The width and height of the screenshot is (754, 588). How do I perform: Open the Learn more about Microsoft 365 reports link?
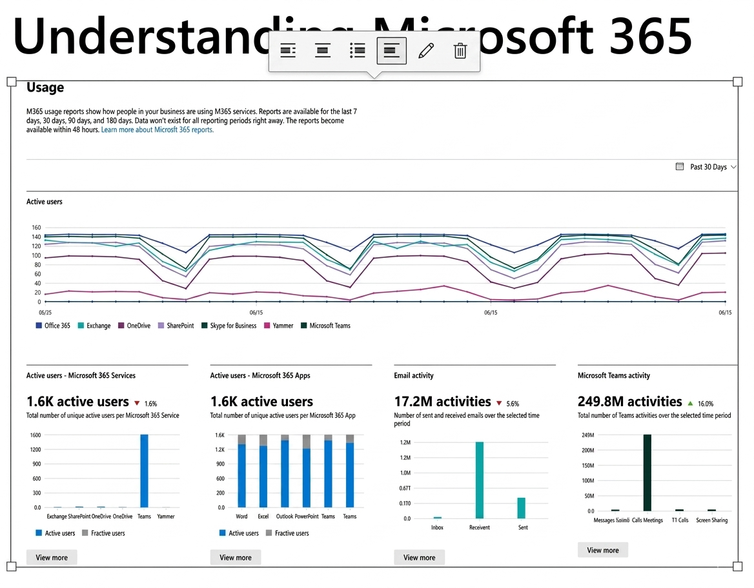click(158, 130)
